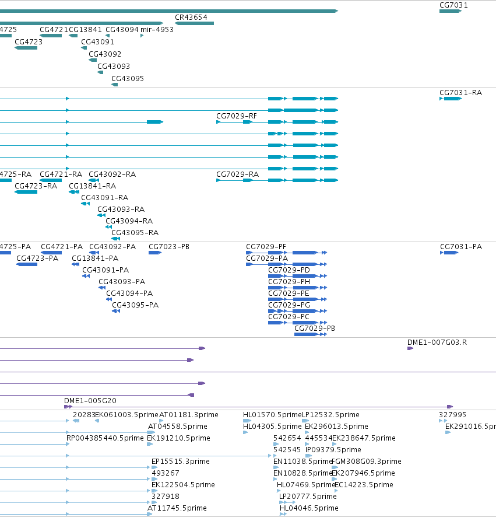
Task: Open the CG4723 gene feature
Action: (x=26, y=48)
